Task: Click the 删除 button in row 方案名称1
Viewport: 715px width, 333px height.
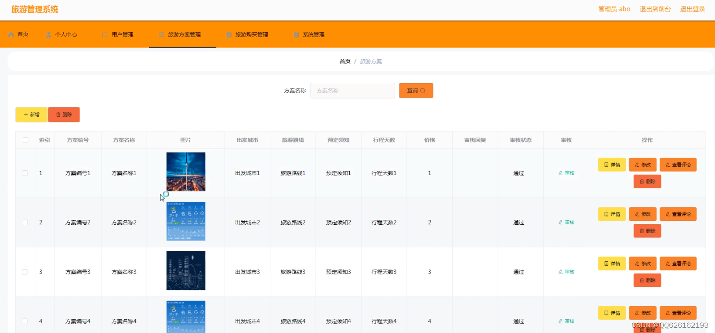Action: [x=647, y=181]
